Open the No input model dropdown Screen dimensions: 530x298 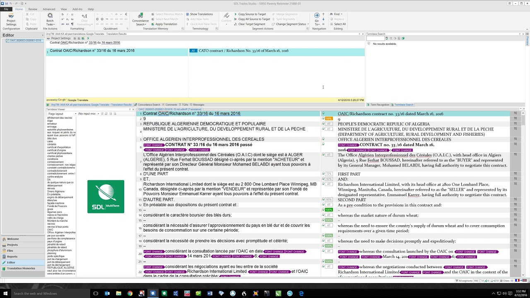pyautogui.click(x=88, y=113)
